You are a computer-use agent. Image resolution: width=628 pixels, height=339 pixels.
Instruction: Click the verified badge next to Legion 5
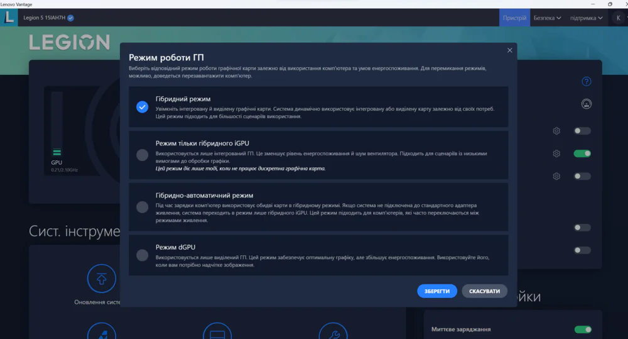click(x=70, y=18)
